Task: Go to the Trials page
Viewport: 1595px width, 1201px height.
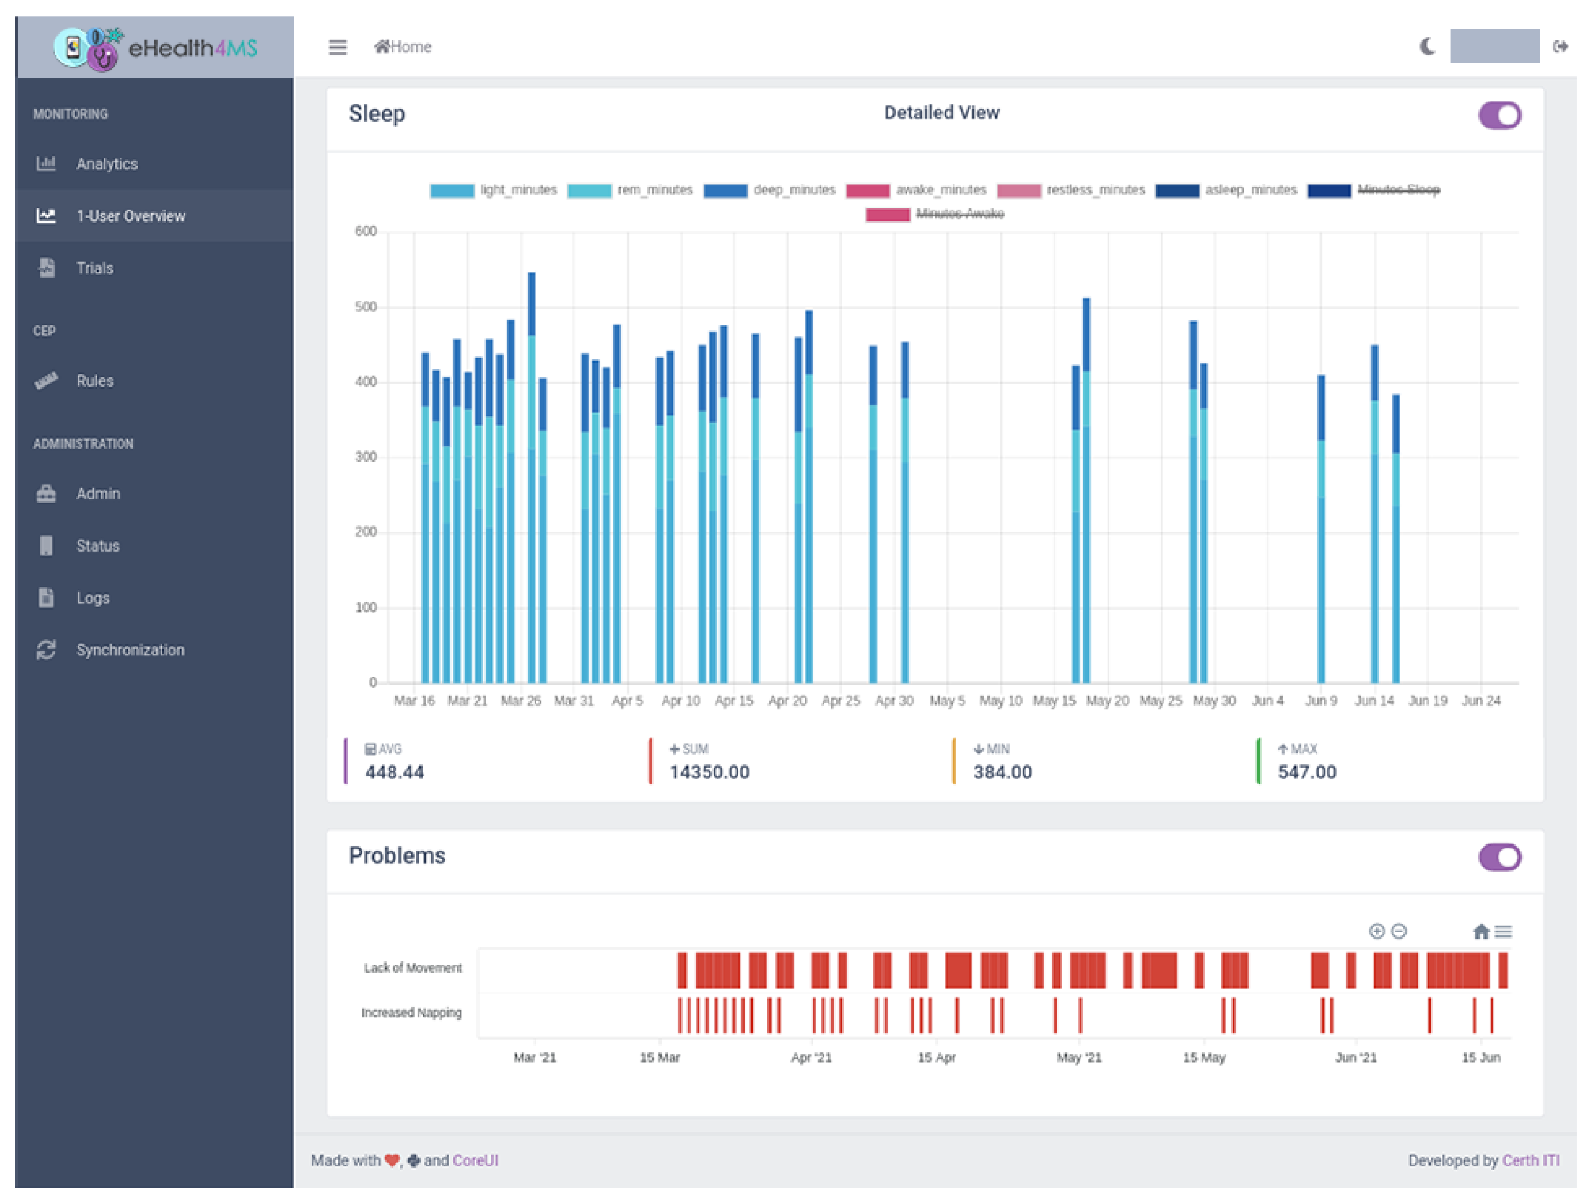Action: coord(94,268)
